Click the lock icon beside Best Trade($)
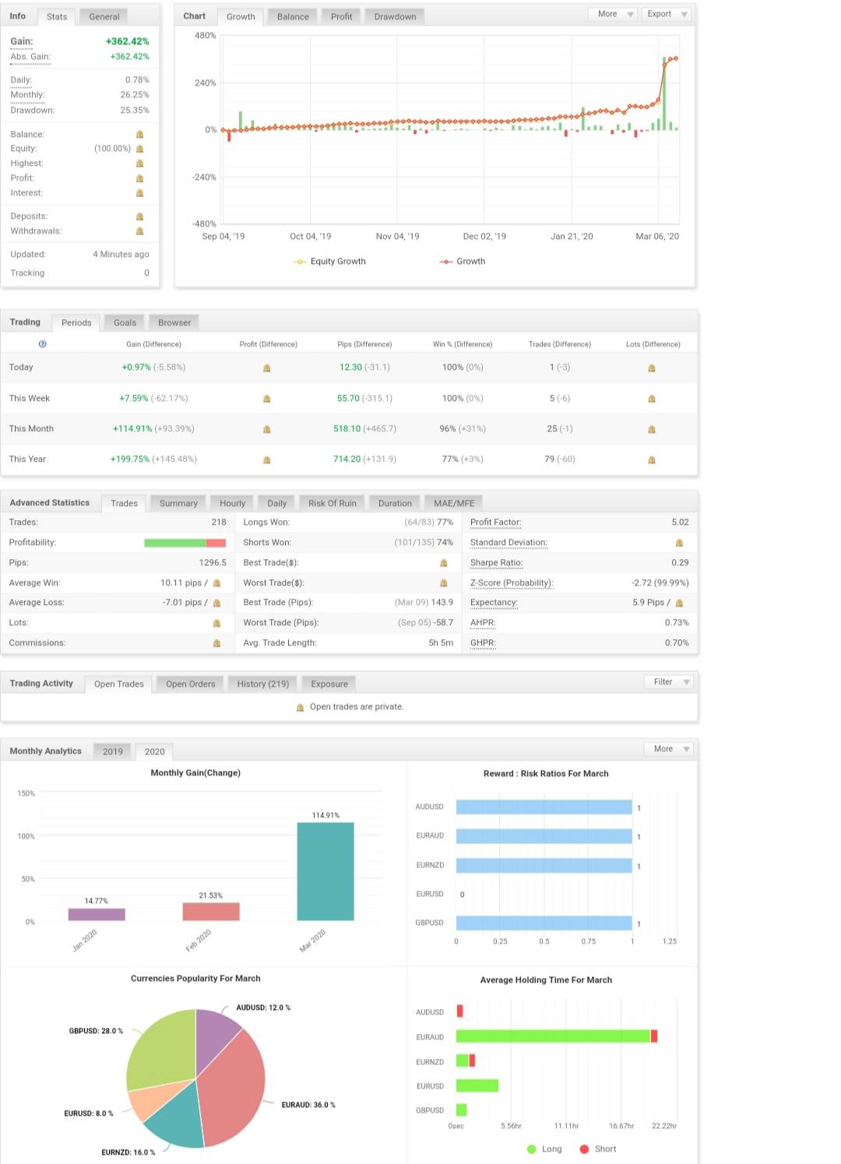841x1164 pixels. coord(444,563)
